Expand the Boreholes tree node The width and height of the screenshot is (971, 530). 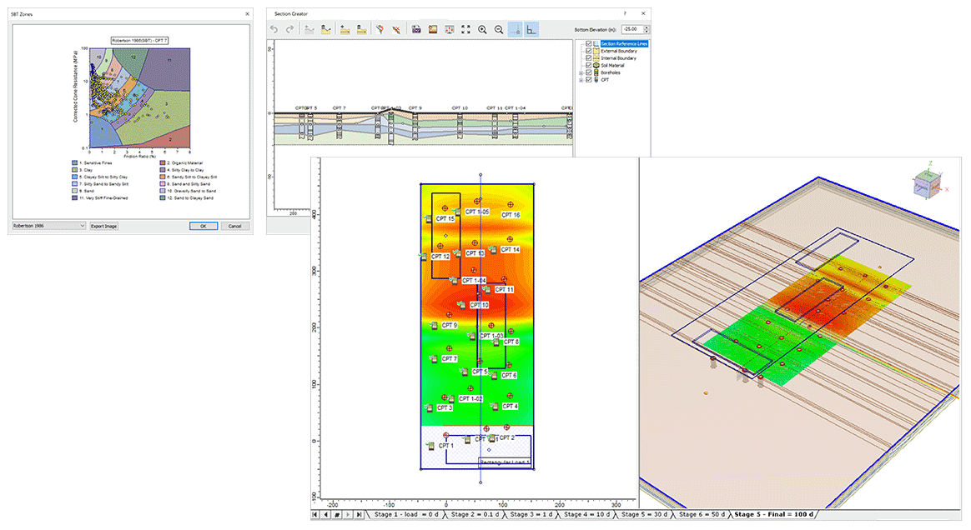581,72
